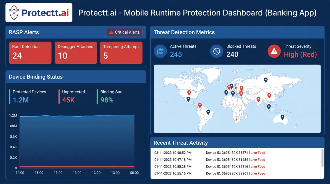Image resolution: width=330 pixels, height=184 pixels.
Task: Click the Blocked Threats prohibited-circle icon
Action: 217,51
